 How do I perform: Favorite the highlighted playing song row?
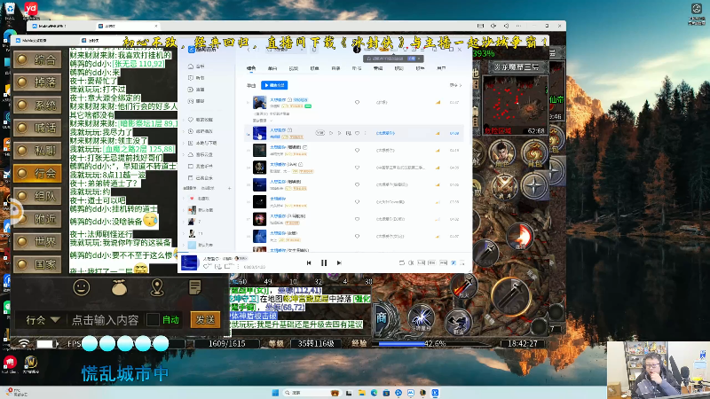[x=357, y=133]
